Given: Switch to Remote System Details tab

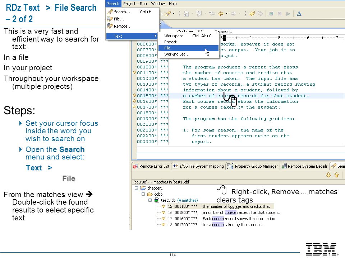Looking at the screenshot, I should pos(304,166).
